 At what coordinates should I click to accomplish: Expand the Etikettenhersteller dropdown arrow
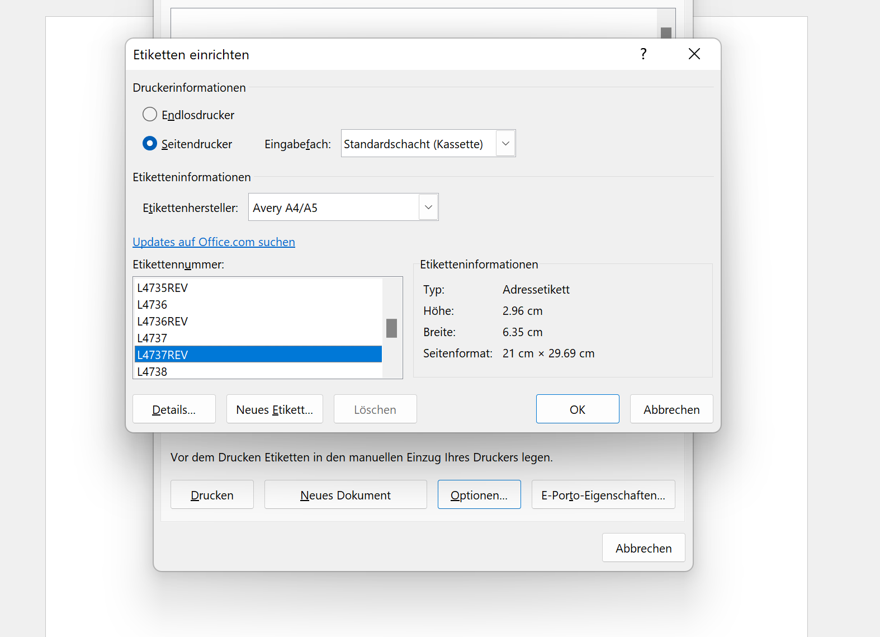[x=428, y=207]
